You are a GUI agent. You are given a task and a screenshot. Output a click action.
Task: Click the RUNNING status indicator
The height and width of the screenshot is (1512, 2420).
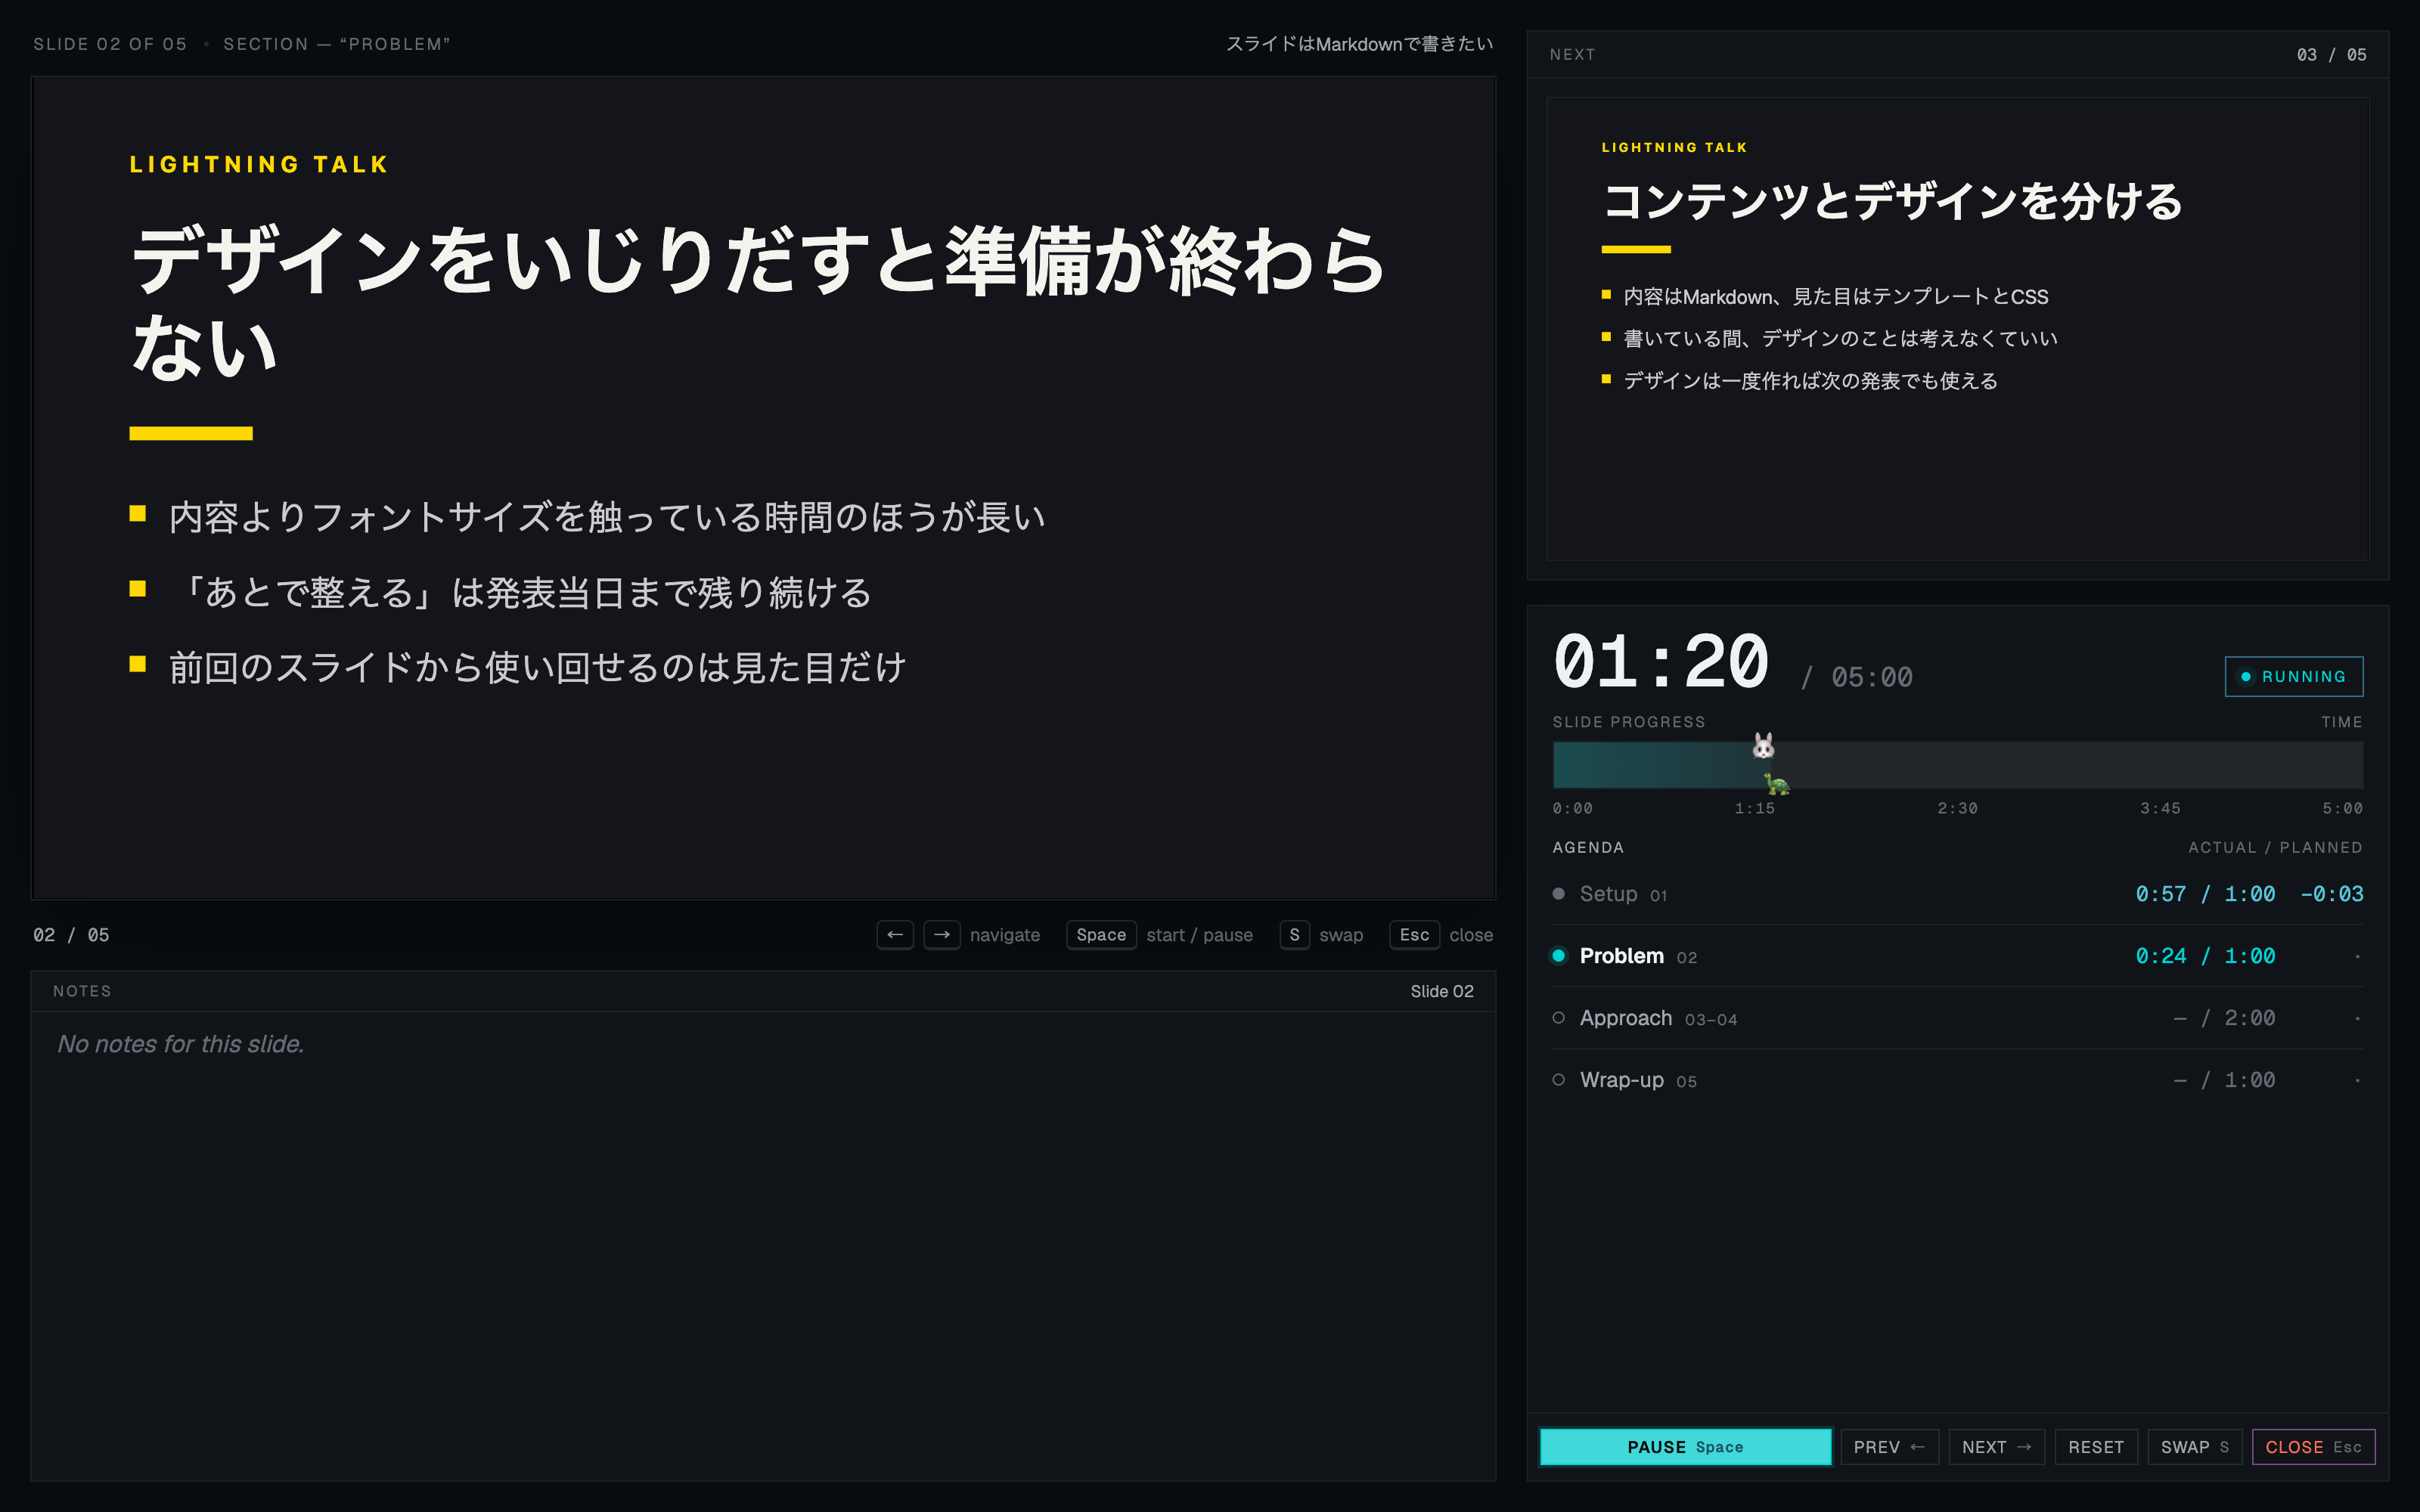(2293, 677)
